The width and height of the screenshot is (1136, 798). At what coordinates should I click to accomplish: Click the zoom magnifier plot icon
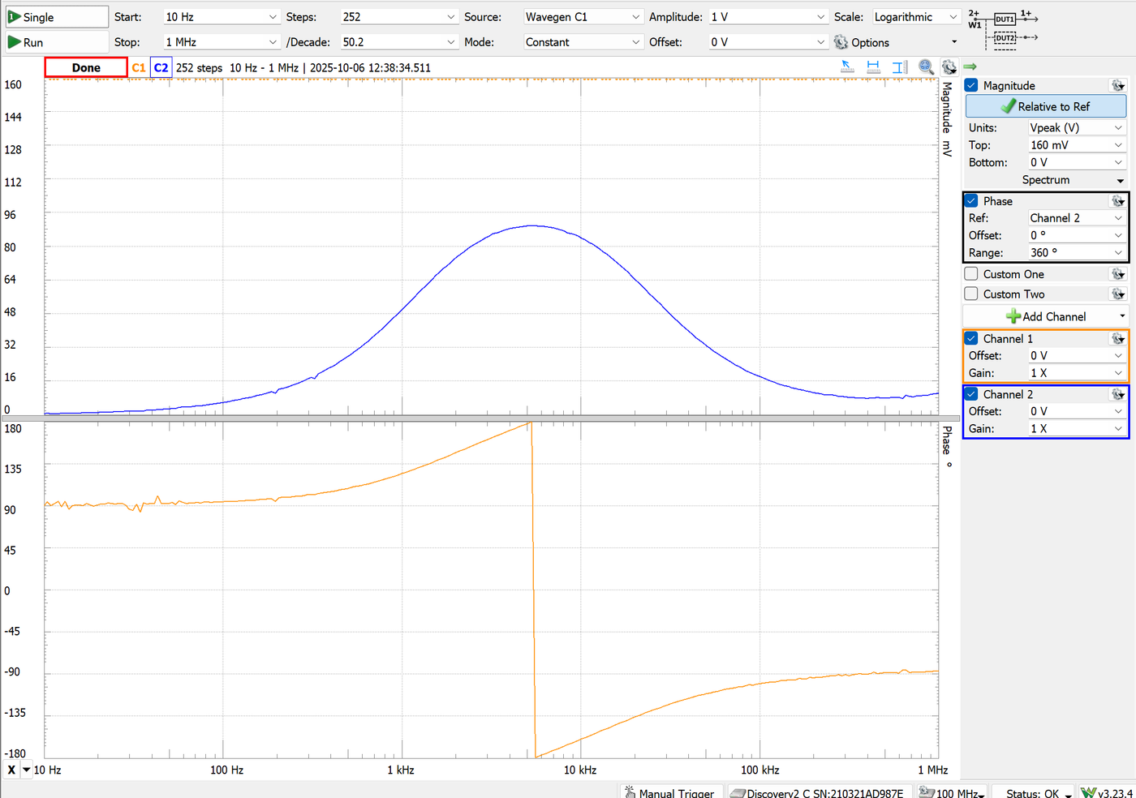[x=926, y=67]
